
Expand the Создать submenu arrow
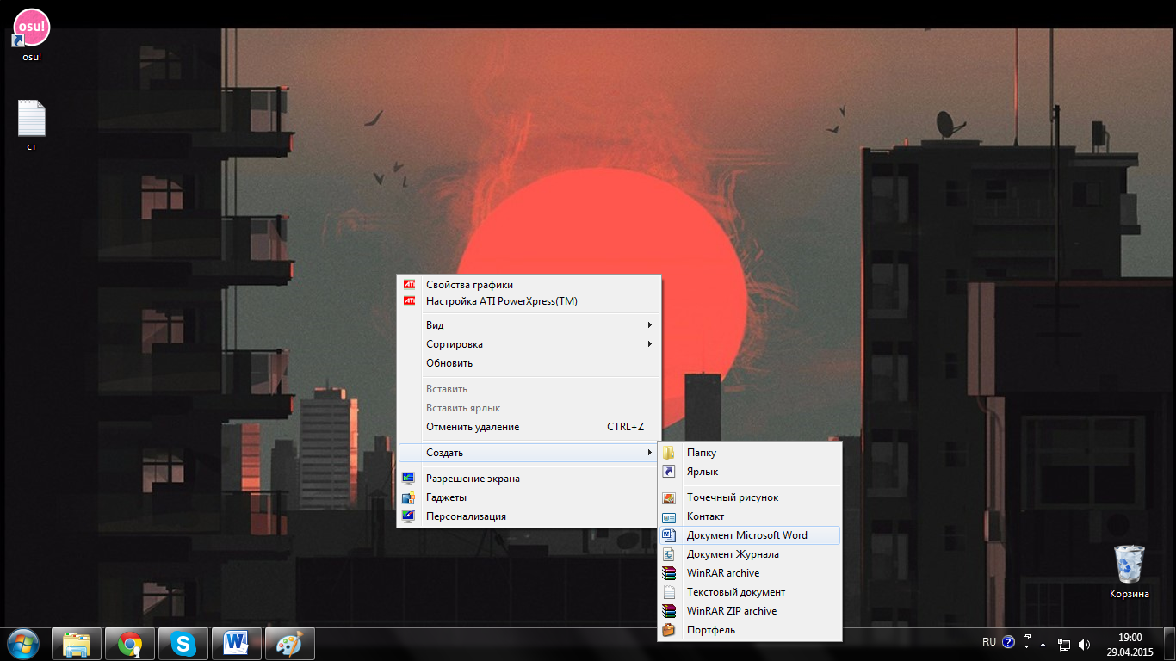click(x=650, y=453)
